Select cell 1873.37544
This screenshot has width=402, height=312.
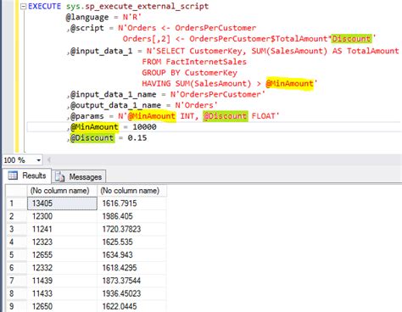tap(131, 281)
